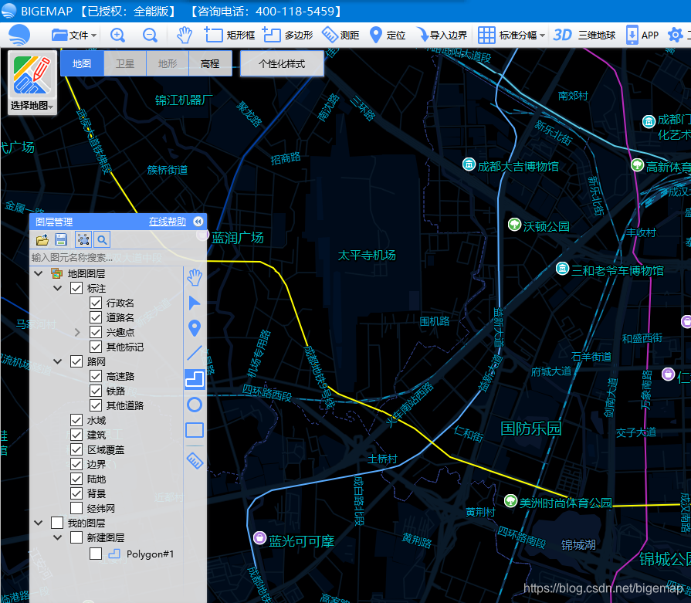The image size is (691, 603).
Task: Click the save disk icon in layer panel
Action: (x=61, y=240)
